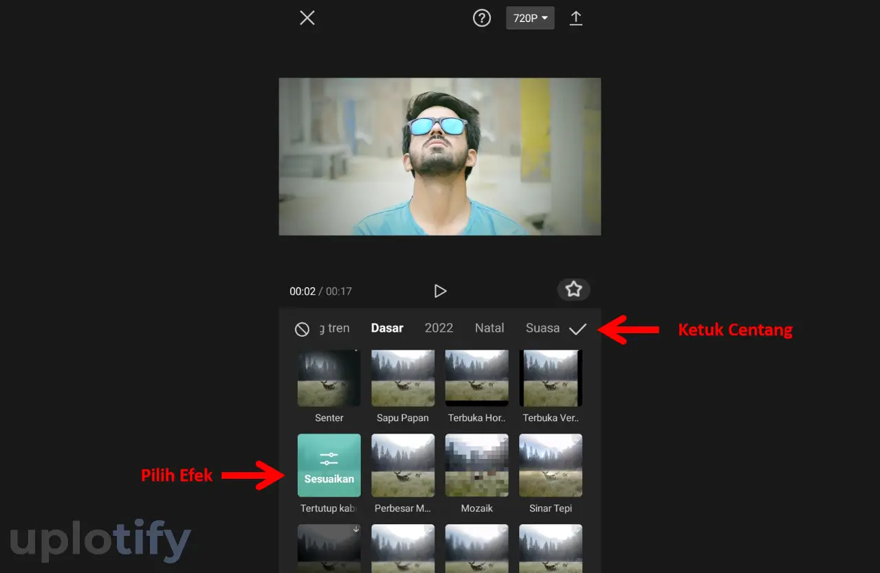Open the Suasana effects category
Viewport: 880px width, 573px height.
point(542,328)
